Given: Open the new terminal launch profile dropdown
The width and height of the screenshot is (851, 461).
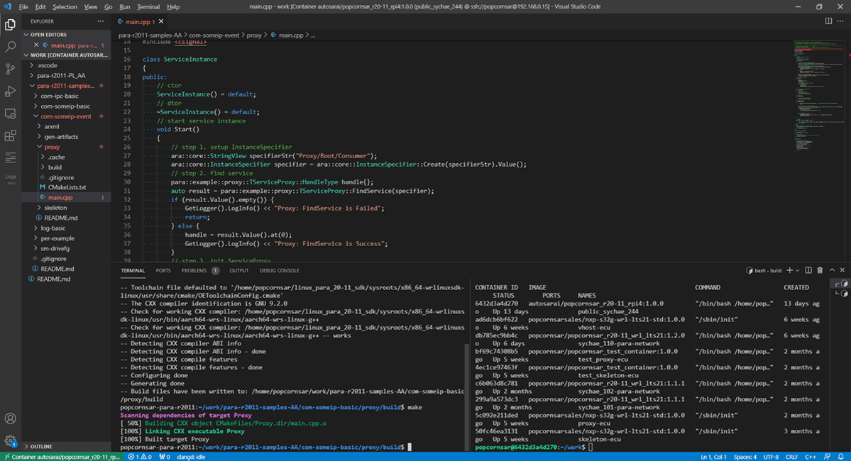Looking at the screenshot, I should tap(798, 270).
